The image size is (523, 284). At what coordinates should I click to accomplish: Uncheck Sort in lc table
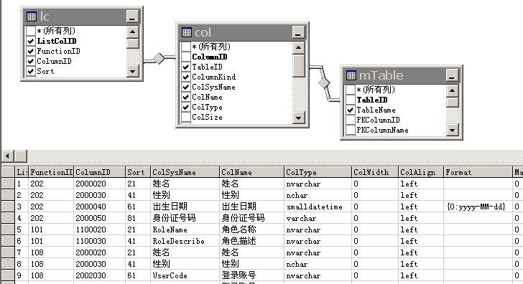[31, 71]
